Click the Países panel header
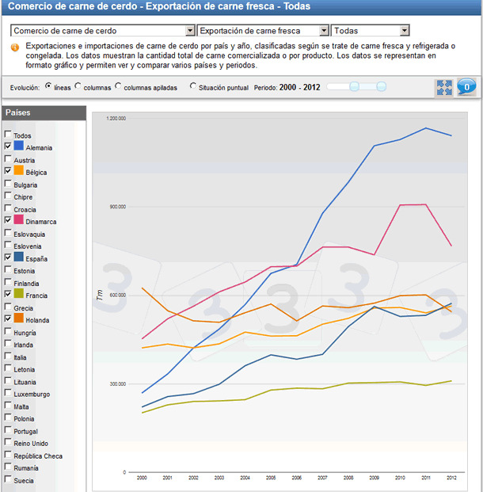This screenshot has width=483, height=492. click(44, 113)
